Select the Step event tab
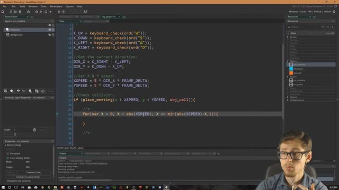 click(x=70, y=21)
